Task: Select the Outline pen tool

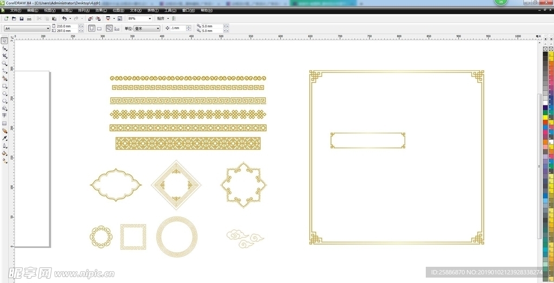Action: pyautogui.click(x=4, y=145)
